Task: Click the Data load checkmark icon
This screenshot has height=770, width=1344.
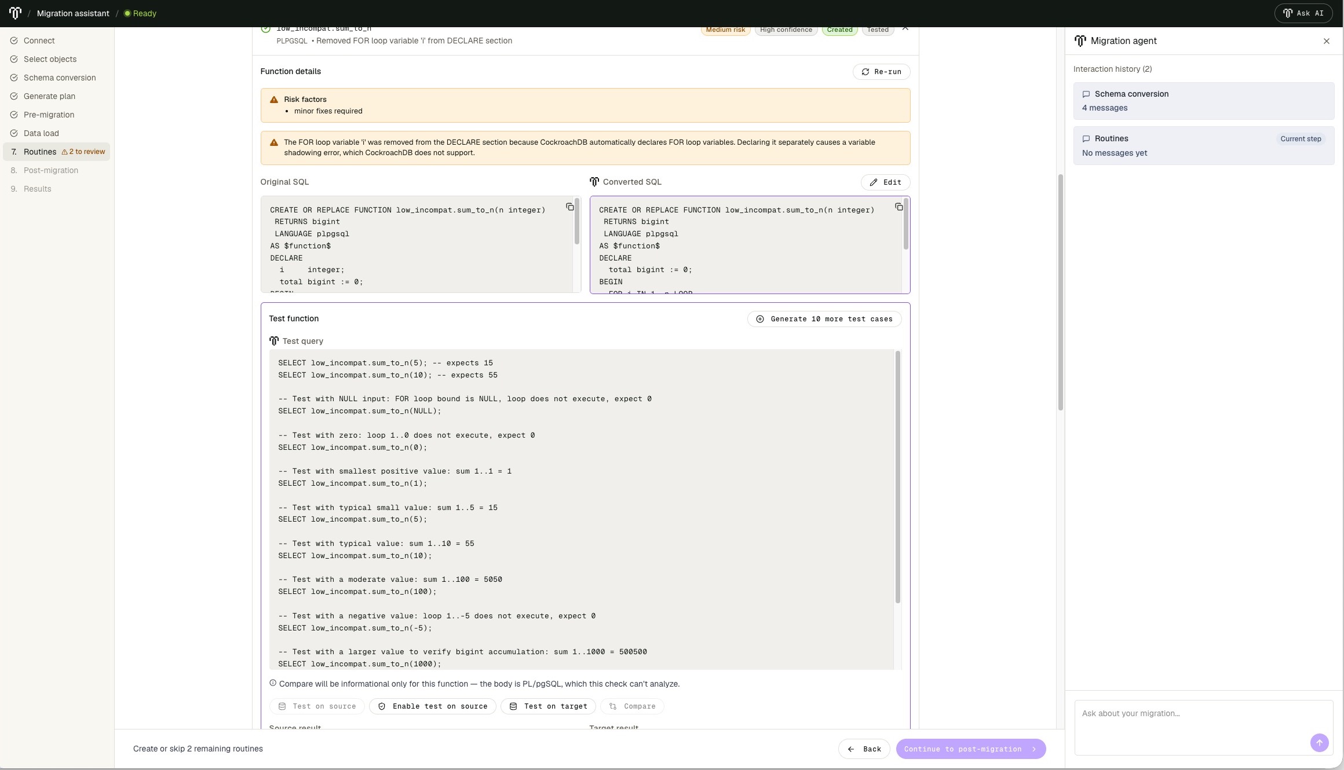Action: pos(14,133)
